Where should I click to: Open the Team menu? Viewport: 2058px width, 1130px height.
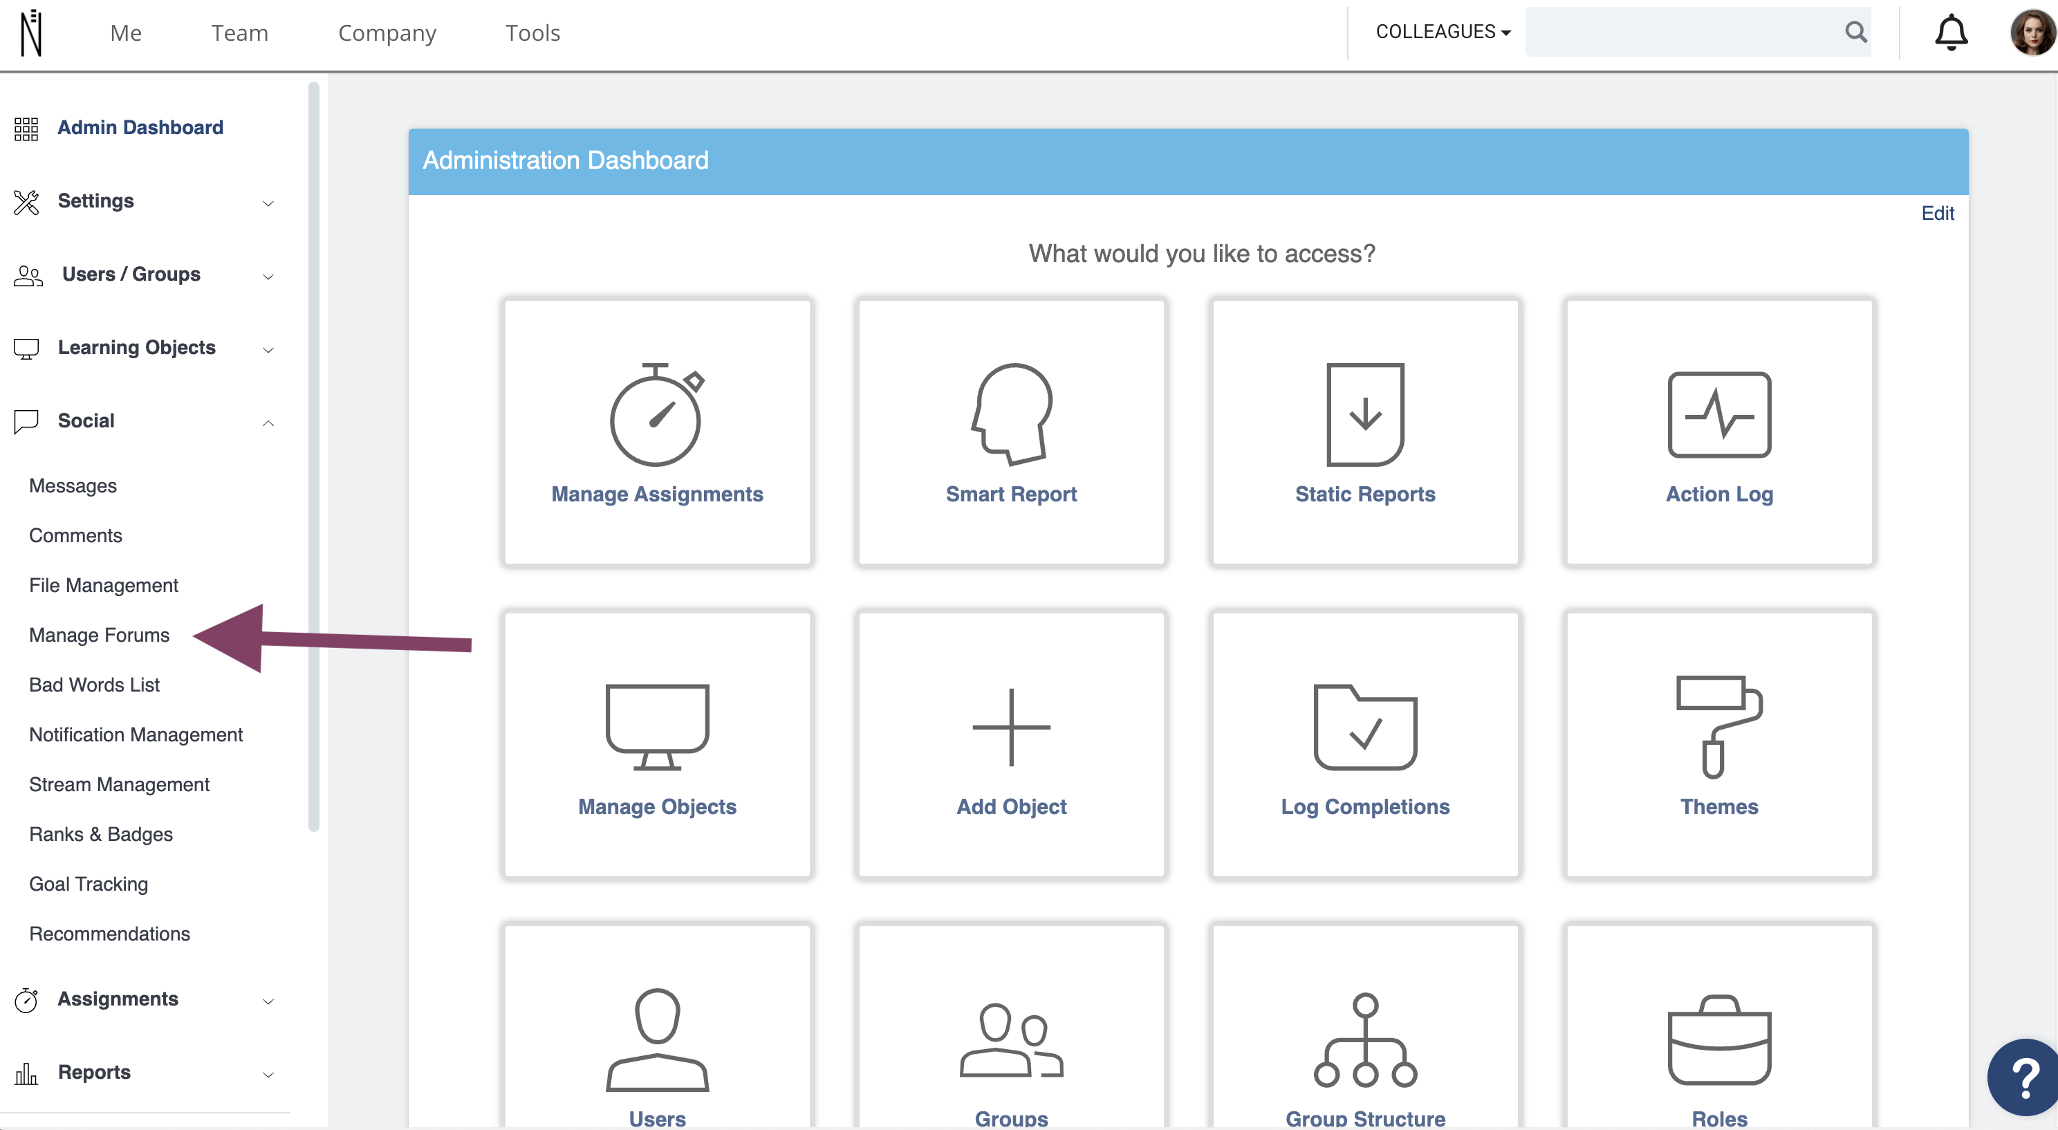(240, 33)
